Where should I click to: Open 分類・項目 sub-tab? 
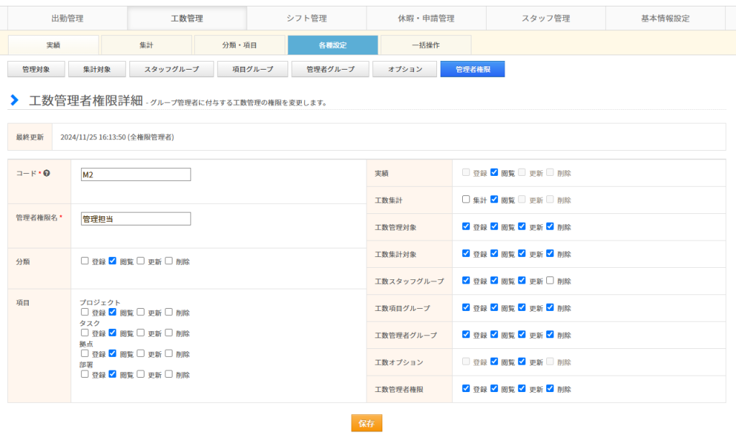(239, 45)
